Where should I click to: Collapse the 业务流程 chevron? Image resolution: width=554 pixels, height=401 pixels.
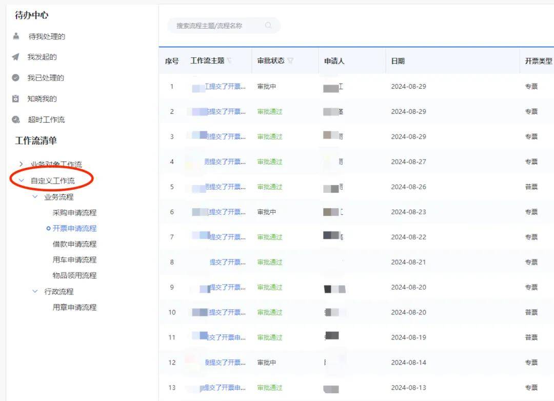tap(35, 197)
